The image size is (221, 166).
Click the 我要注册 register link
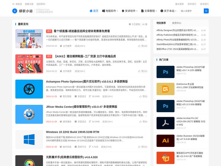29,4
